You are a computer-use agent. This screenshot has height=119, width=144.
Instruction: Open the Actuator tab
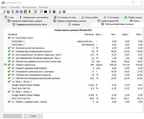[x=74, y=24]
